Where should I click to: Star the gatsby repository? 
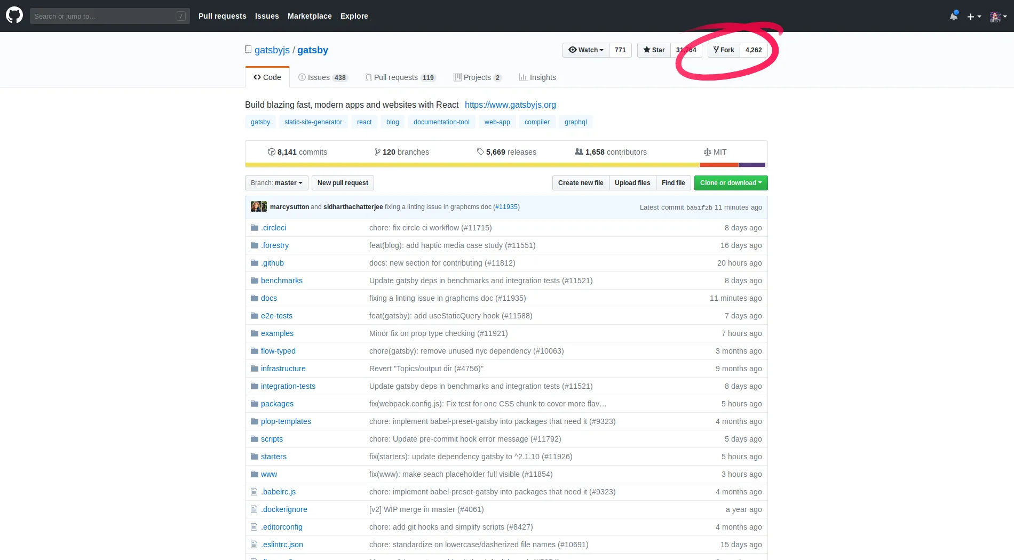pyautogui.click(x=654, y=50)
